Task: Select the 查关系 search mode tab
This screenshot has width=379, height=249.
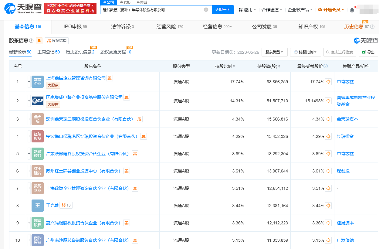Action: coord(142,2)
